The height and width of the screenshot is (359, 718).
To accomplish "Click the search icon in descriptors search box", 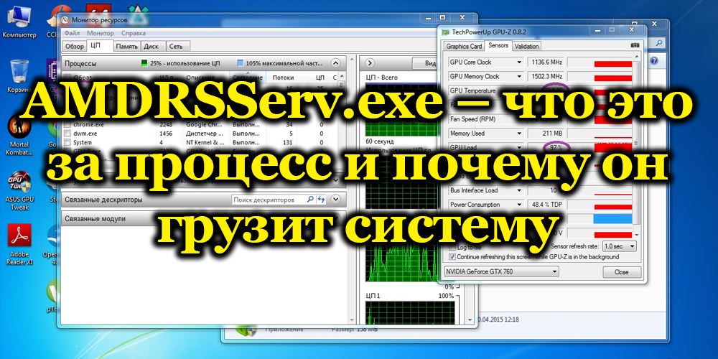I will pos(311,199).
